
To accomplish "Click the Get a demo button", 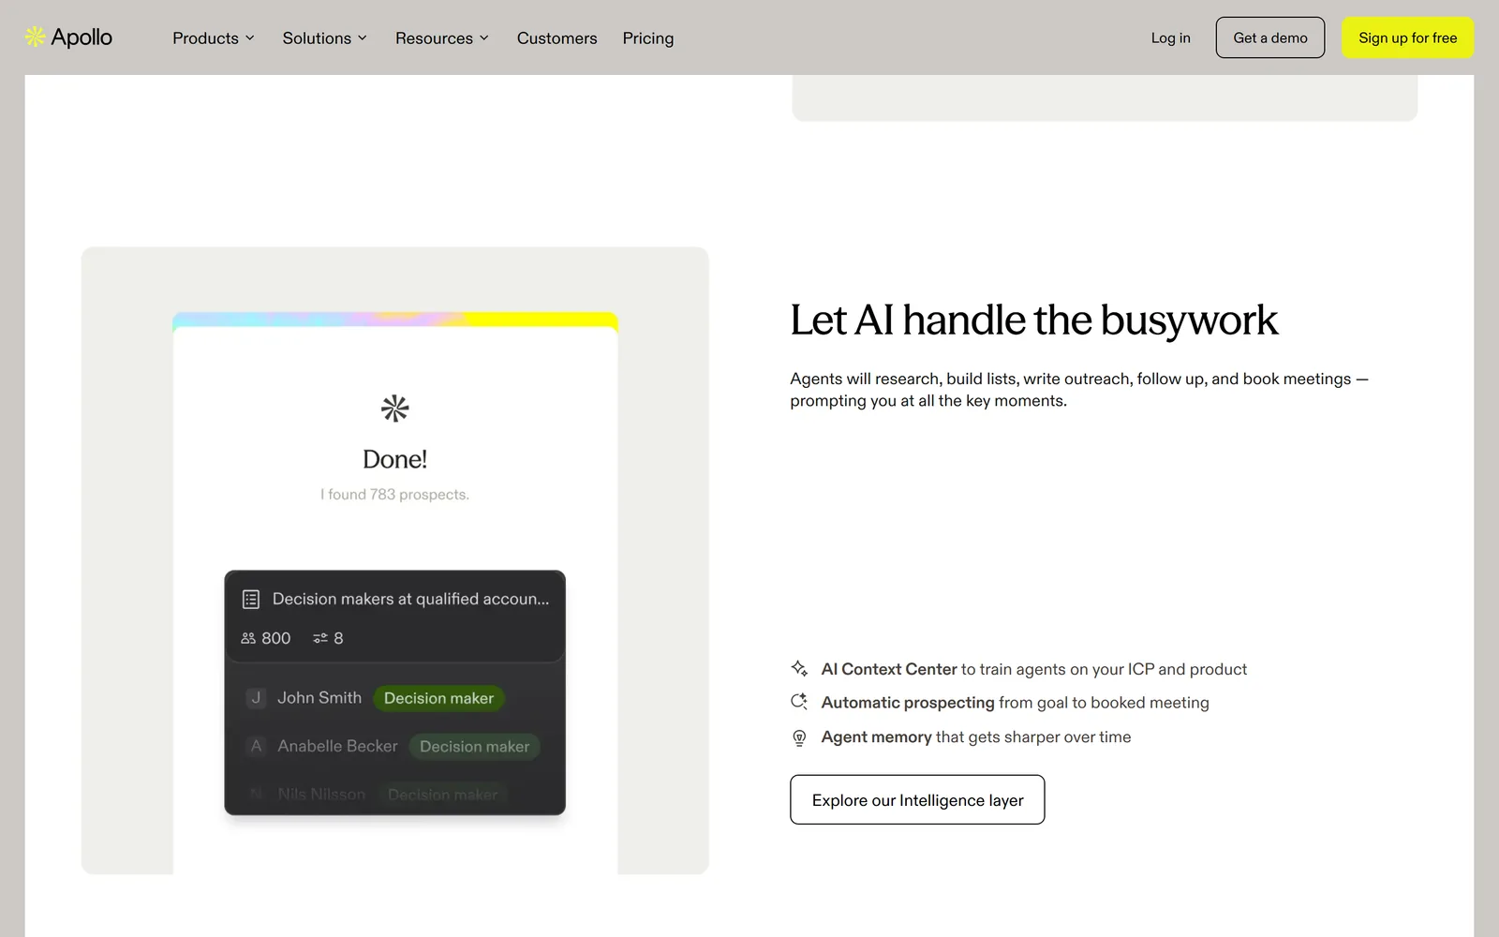I will pos(1270,37).
